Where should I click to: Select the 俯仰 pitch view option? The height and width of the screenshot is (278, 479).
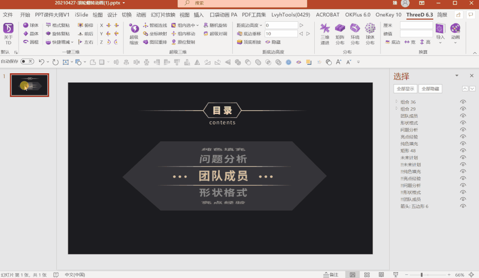(86, 25)
